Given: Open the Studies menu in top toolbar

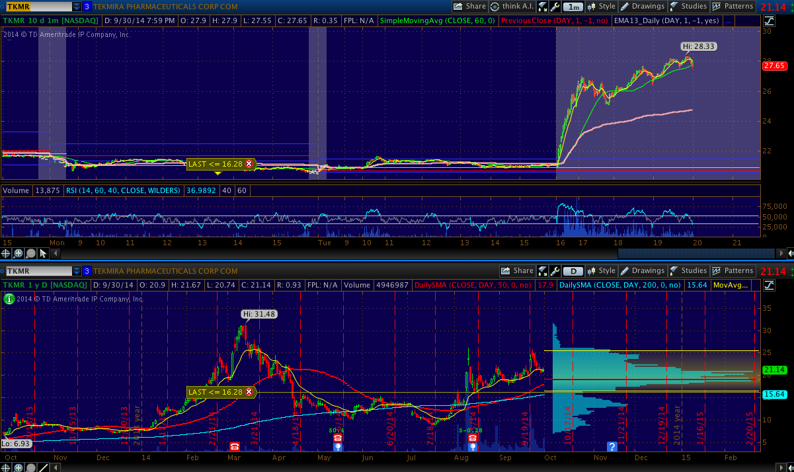Looking at the screenshot, I should [688, 7].
